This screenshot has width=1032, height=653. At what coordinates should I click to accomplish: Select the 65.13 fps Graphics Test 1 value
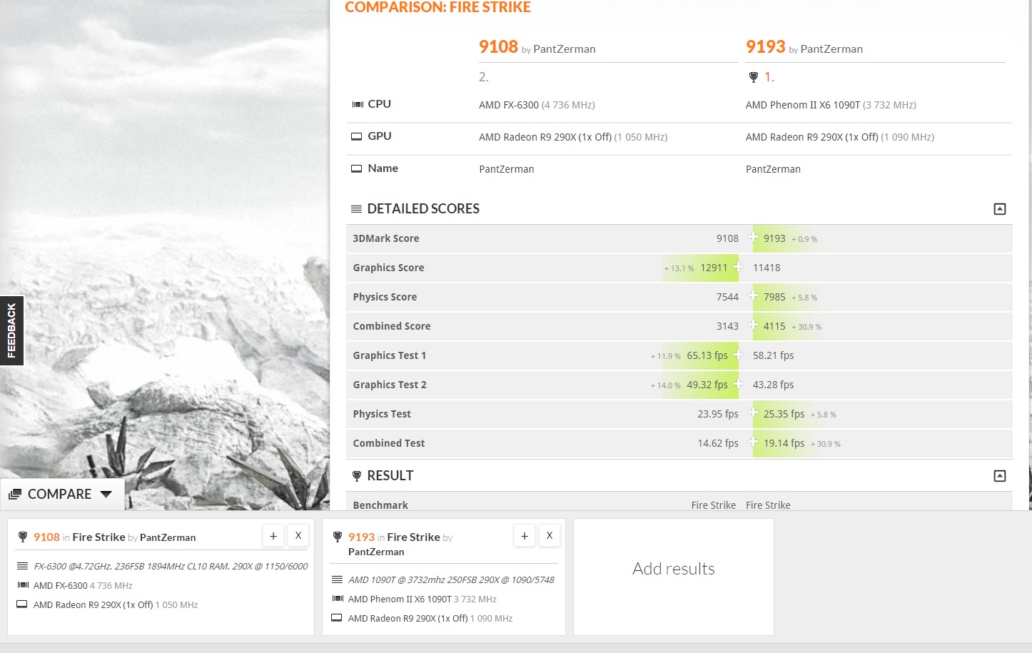[707, 355]
